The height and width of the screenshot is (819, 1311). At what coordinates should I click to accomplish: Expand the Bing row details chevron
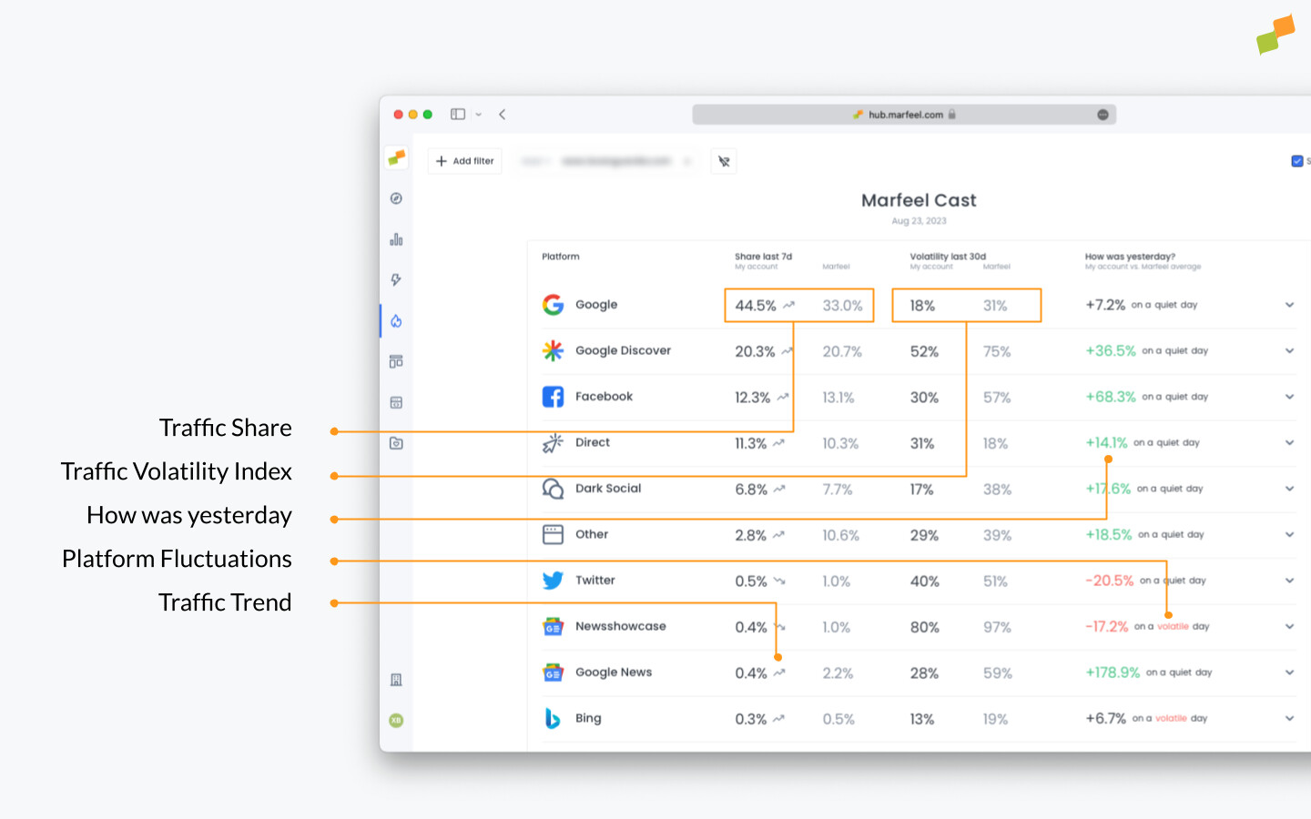click(1289, 718)
